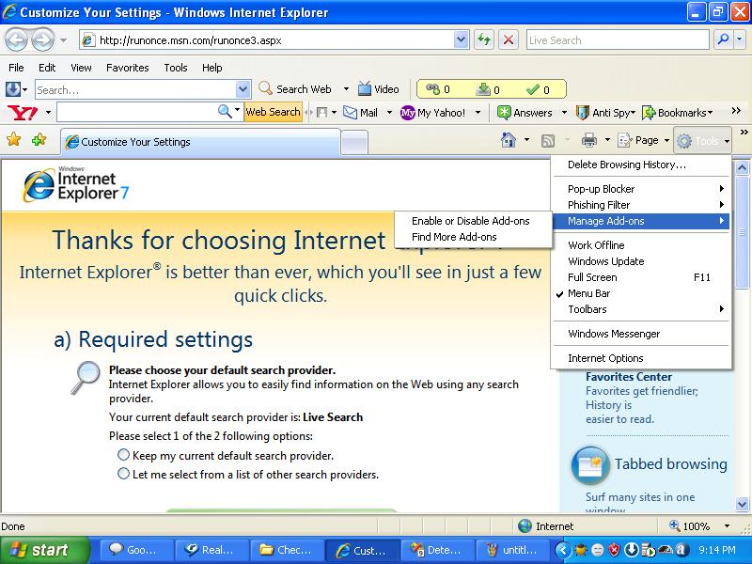Image resolution: width=752 pixels, height=564 pixels.
Task: Open the File menu
Action: pyautogui.click(x=16, y=68)
